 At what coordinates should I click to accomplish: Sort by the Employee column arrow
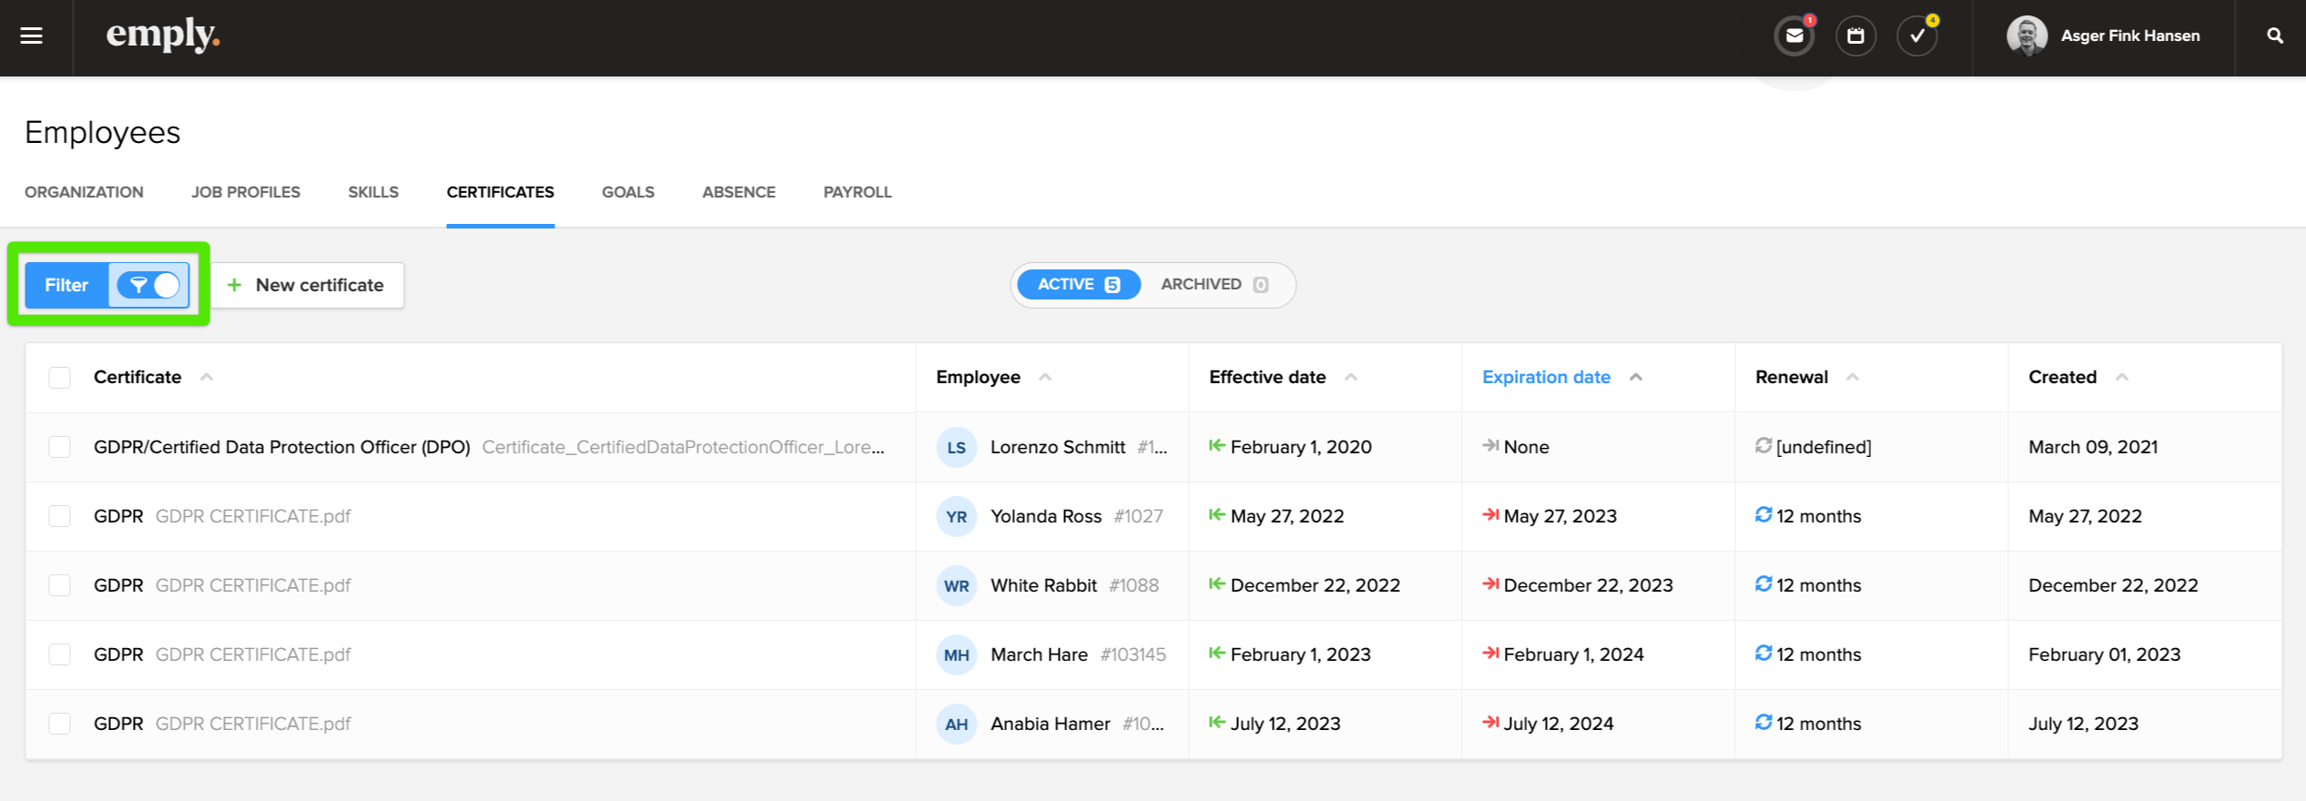click(x=1045, y=378)
